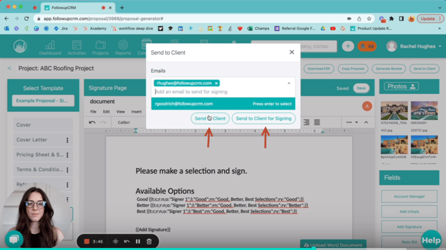Open Rachel Hughes profile menu
The image size is (446, 250).
pyautogui.click(x=414, y=46)
